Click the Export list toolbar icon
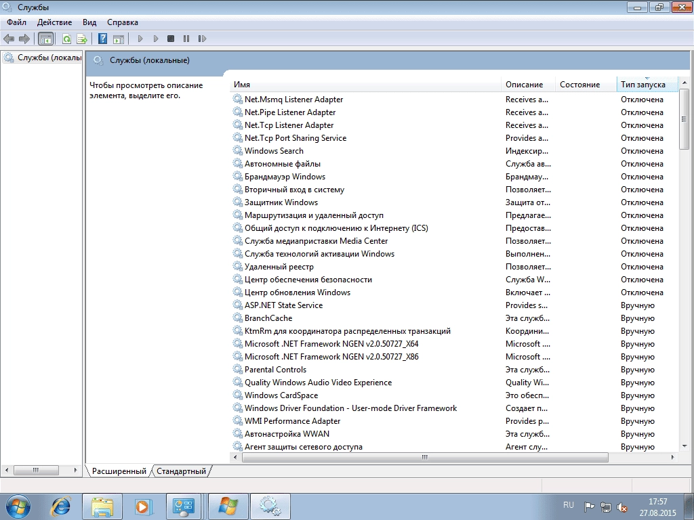This screenshot has height=520, width=694. click(82, 39)
